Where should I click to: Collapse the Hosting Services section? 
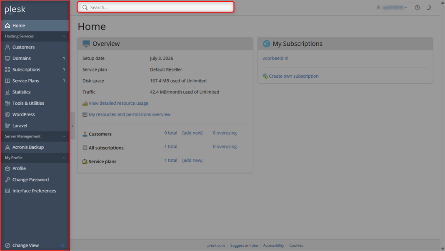[64, 36]
